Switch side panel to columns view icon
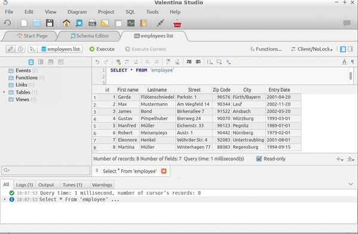 tap(41, 62)
